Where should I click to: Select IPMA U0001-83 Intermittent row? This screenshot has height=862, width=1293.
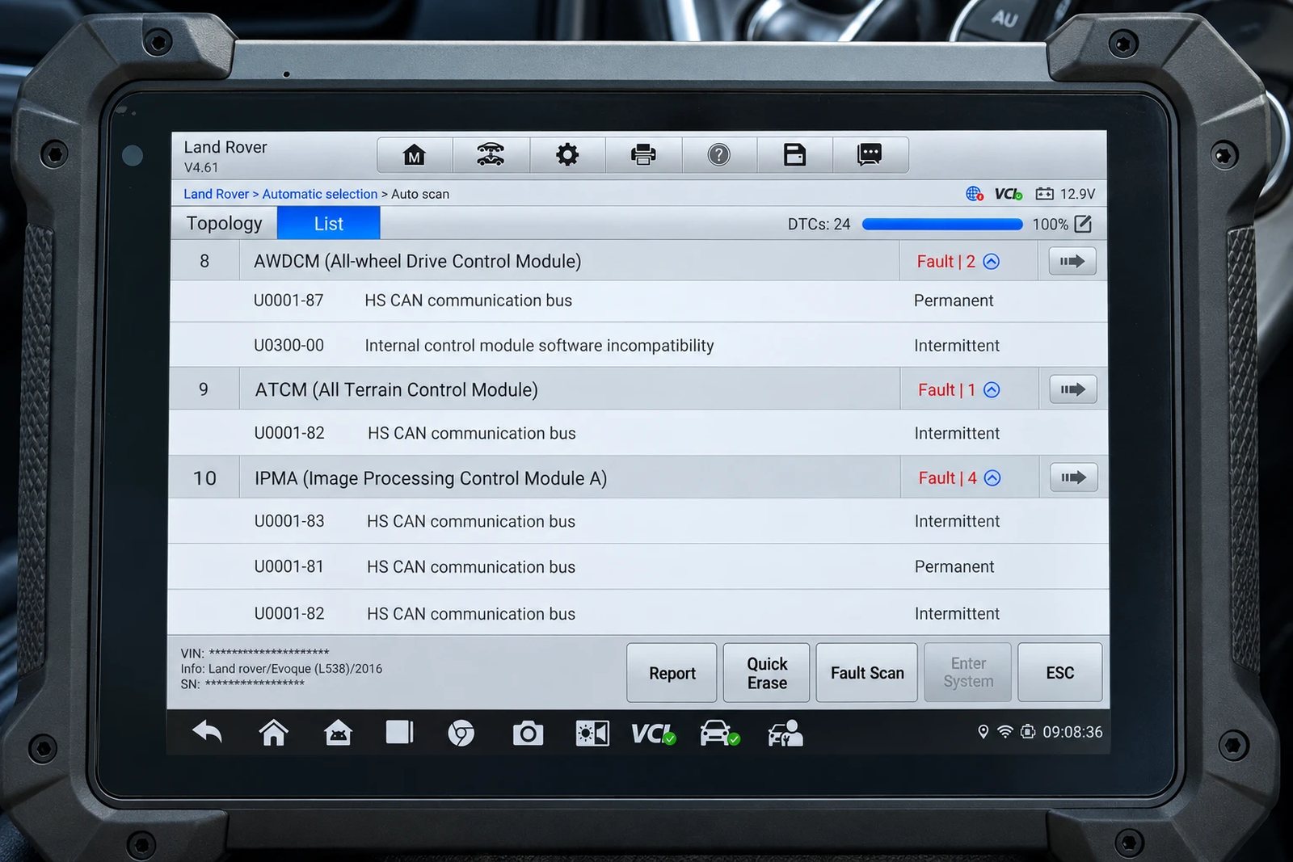[x=638, y=521]
